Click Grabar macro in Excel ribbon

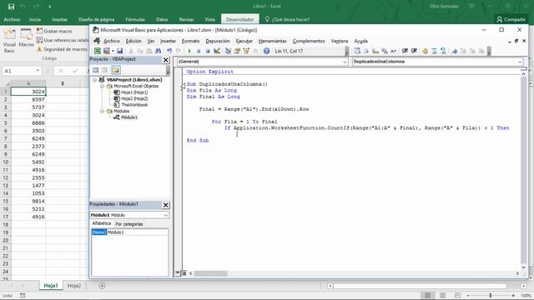click(54, 31)
